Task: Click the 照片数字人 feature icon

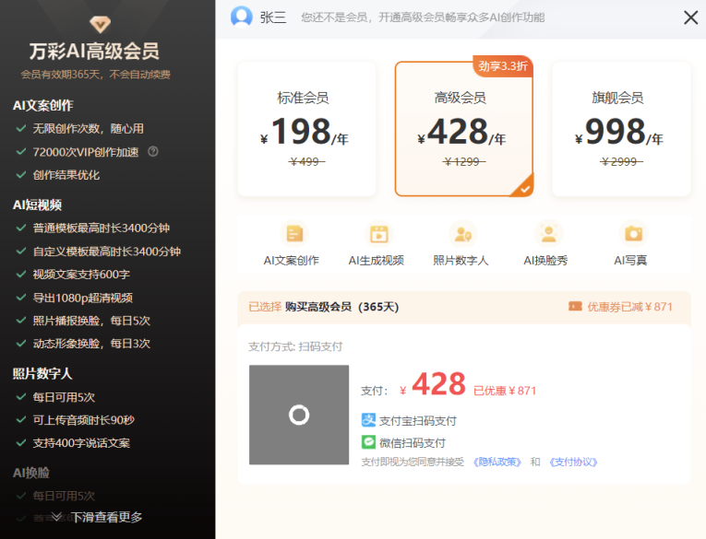Action: click(x=463, y=234)
